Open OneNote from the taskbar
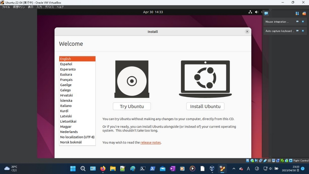The width and height of the screenshot is (309, 174). click(x=172, y=169)
